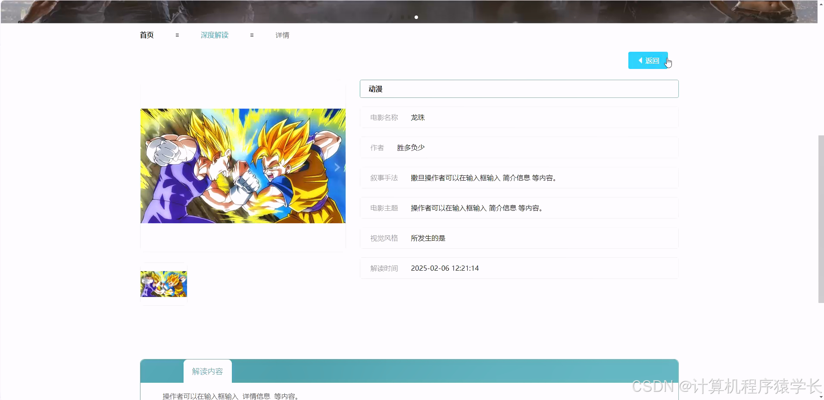Click the large Dragon Ball preview image
824x400 pixels.
tap(243, 166)
